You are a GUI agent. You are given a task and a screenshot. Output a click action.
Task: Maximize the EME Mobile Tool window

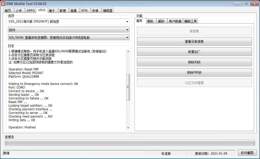[x=246, y=4]
